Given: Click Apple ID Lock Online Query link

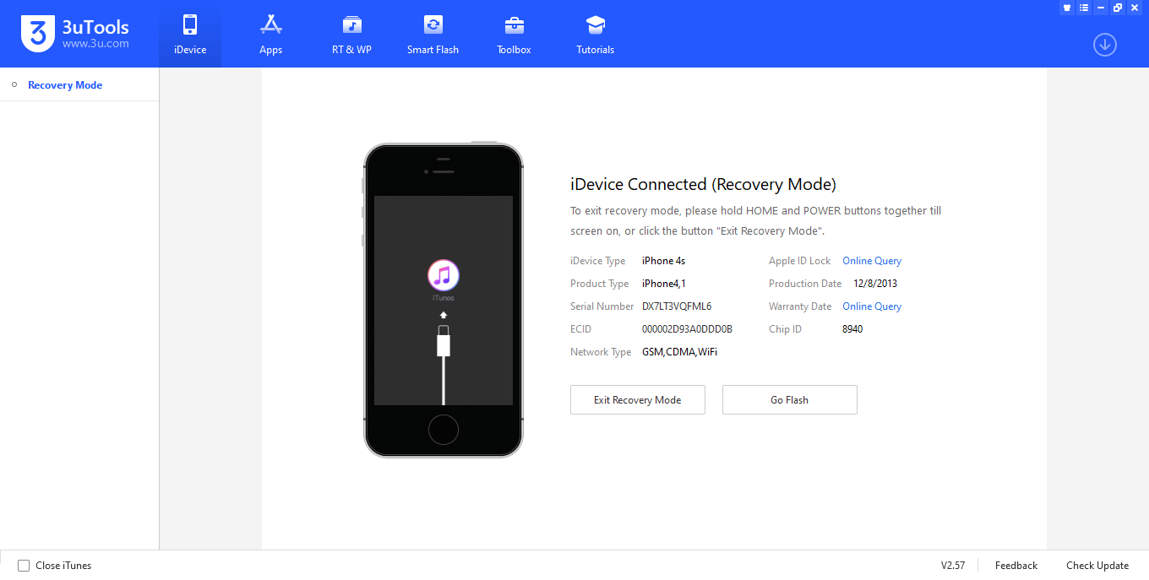Looking at the screenshot, I should 872,261.
